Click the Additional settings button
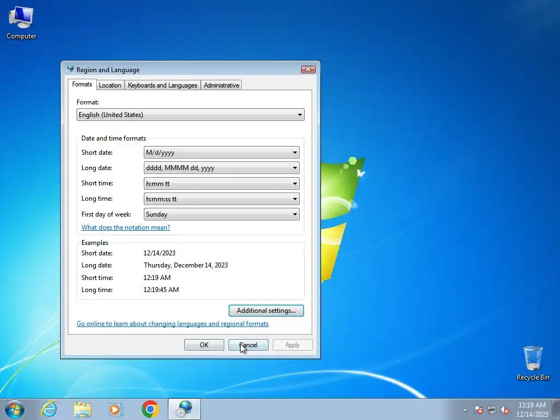 (266, 311)
